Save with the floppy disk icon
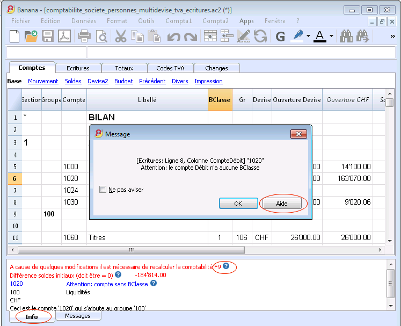 (48, 36)
